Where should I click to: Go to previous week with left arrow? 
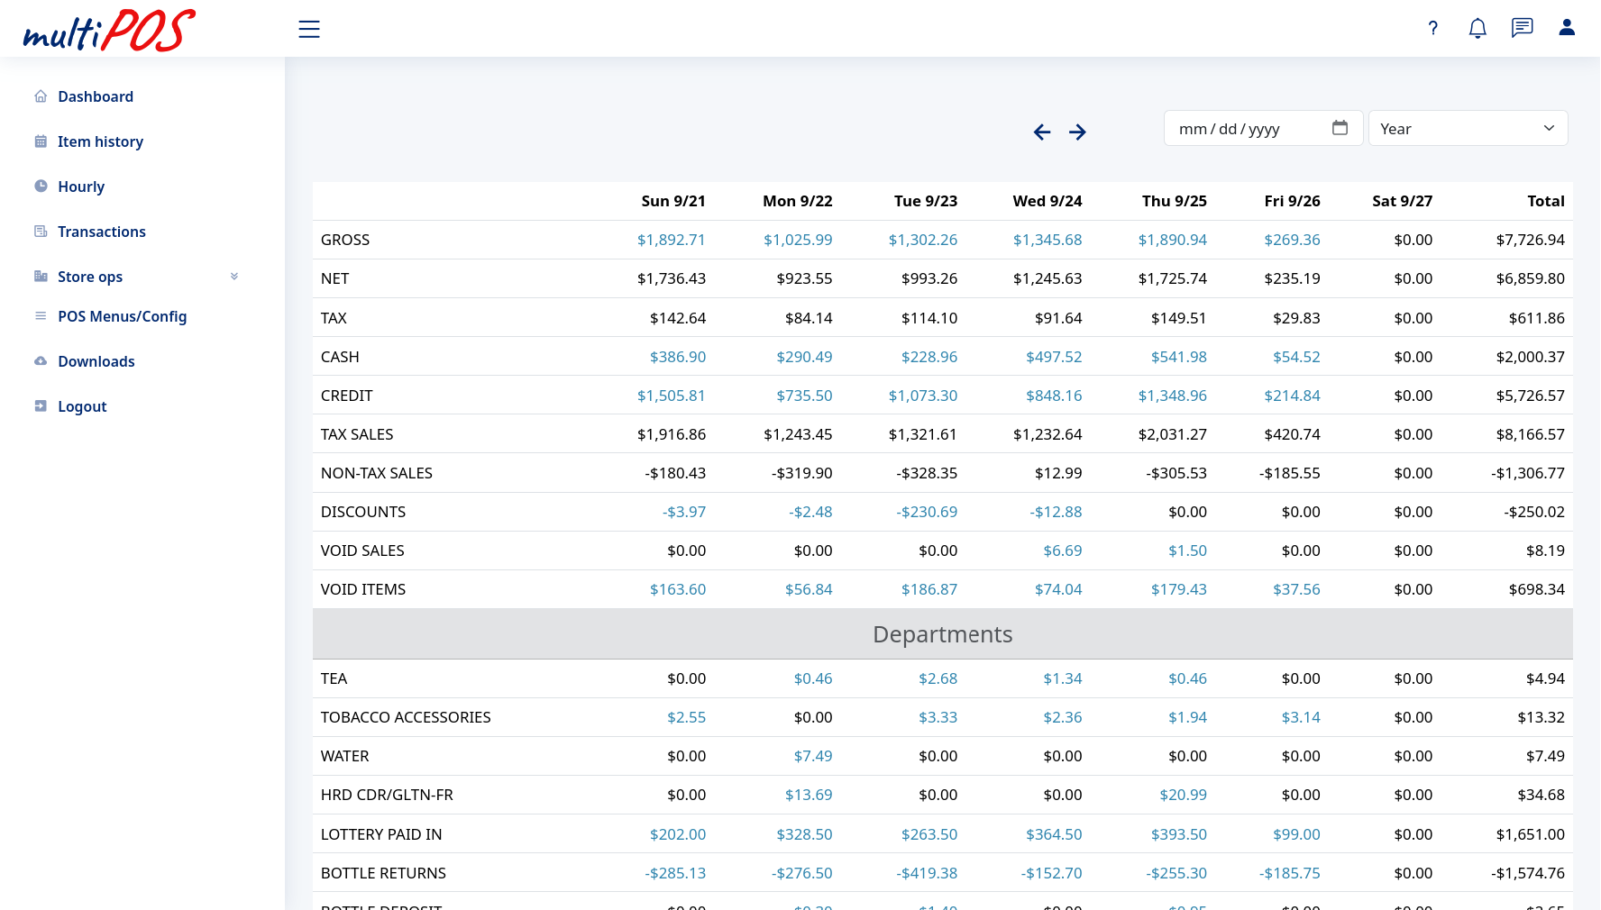[x=1042, y=132]
